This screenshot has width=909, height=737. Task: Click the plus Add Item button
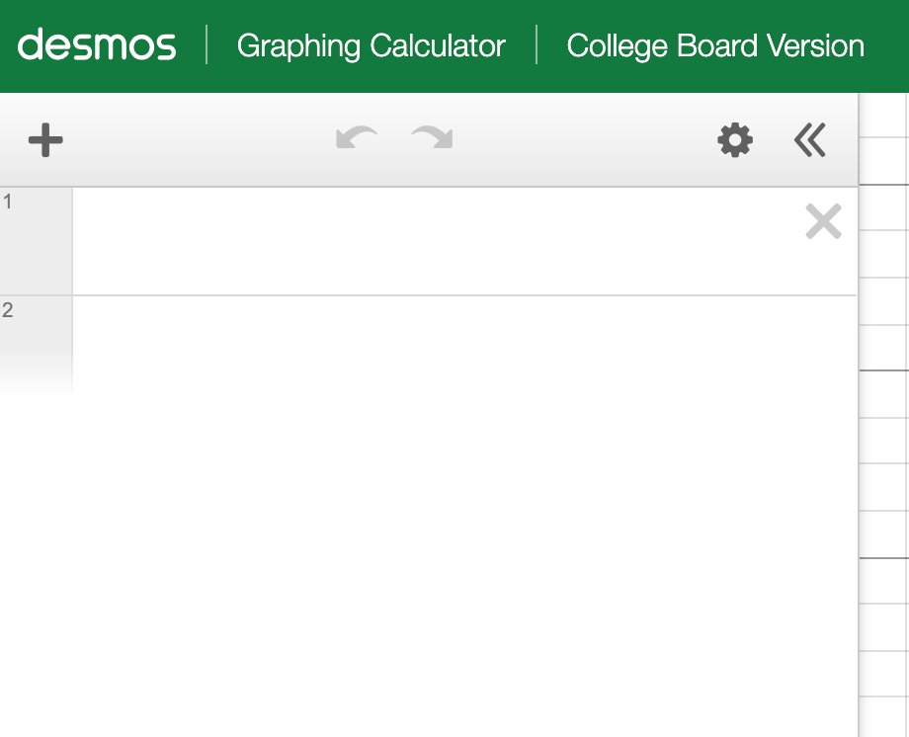tap(45, 140)
